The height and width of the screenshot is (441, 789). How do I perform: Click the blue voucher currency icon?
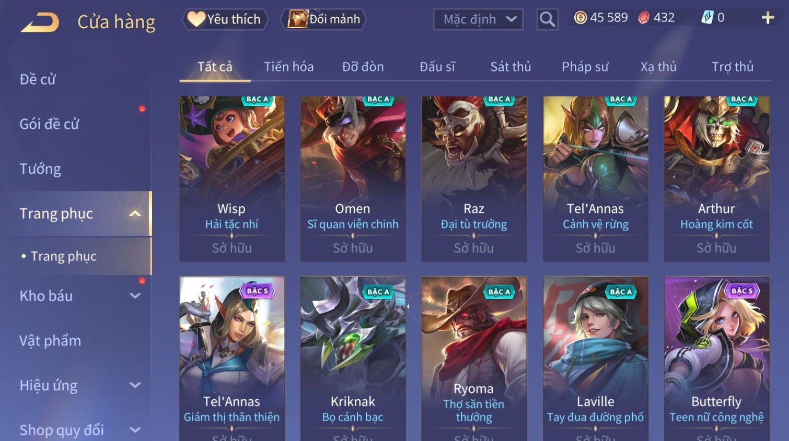click(x=707, y=18)
